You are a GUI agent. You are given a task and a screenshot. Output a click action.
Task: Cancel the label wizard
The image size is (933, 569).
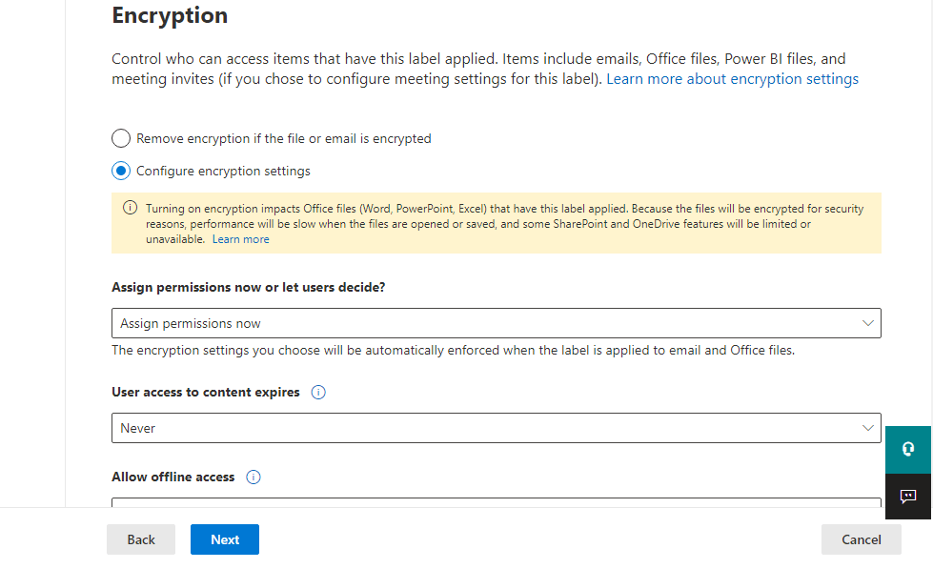point(861,539)
